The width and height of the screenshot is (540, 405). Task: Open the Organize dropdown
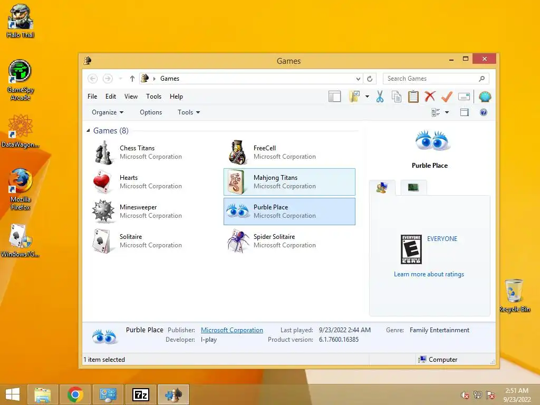point(108,112)
